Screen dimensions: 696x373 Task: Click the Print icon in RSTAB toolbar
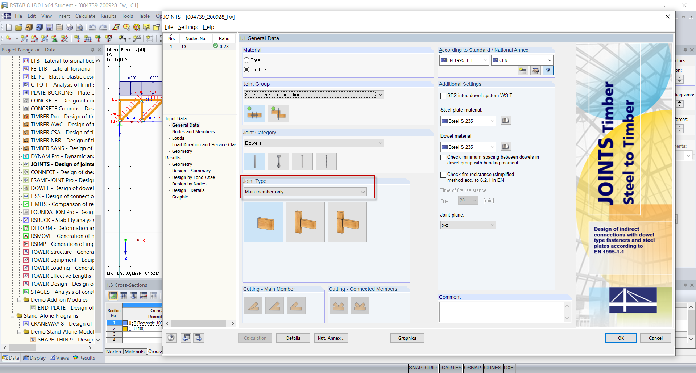[x=70, y=27]
